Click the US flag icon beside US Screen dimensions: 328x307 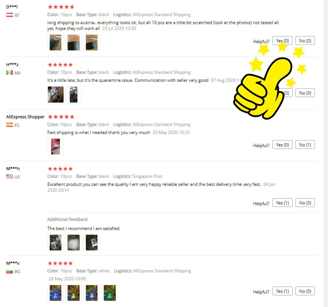[9, 177]
